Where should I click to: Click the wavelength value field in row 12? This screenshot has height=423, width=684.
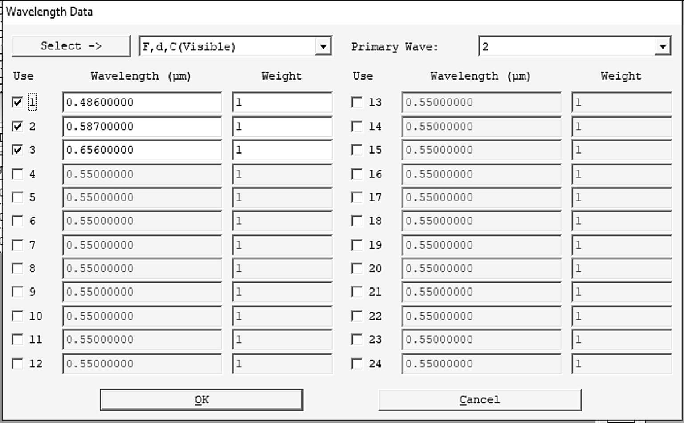(142, 364)
